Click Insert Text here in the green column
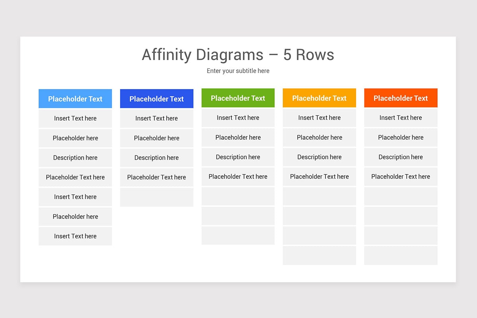 tap(238, 117)
